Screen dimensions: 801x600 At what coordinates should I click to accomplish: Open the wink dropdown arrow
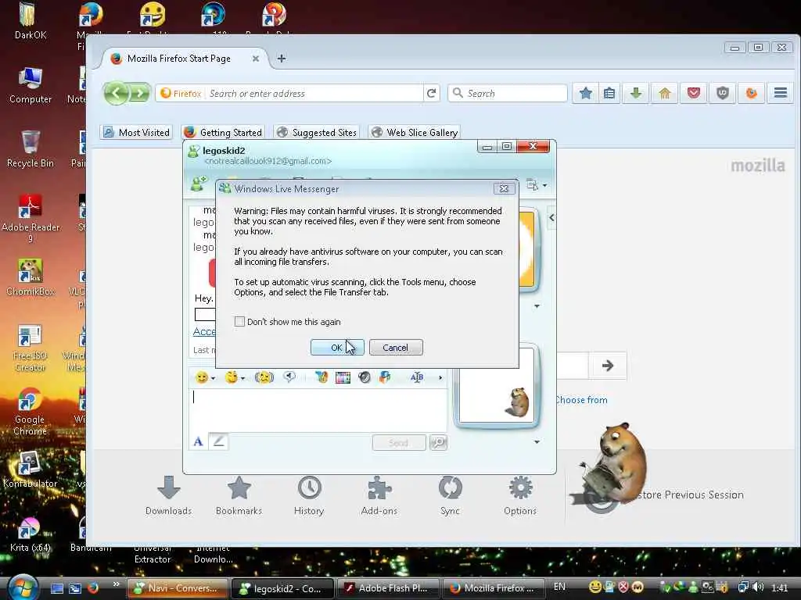242,378
